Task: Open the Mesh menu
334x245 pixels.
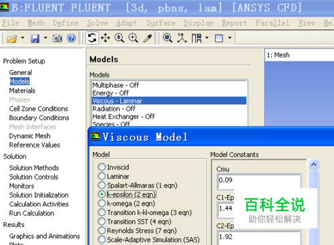Action: pos(36,23)
